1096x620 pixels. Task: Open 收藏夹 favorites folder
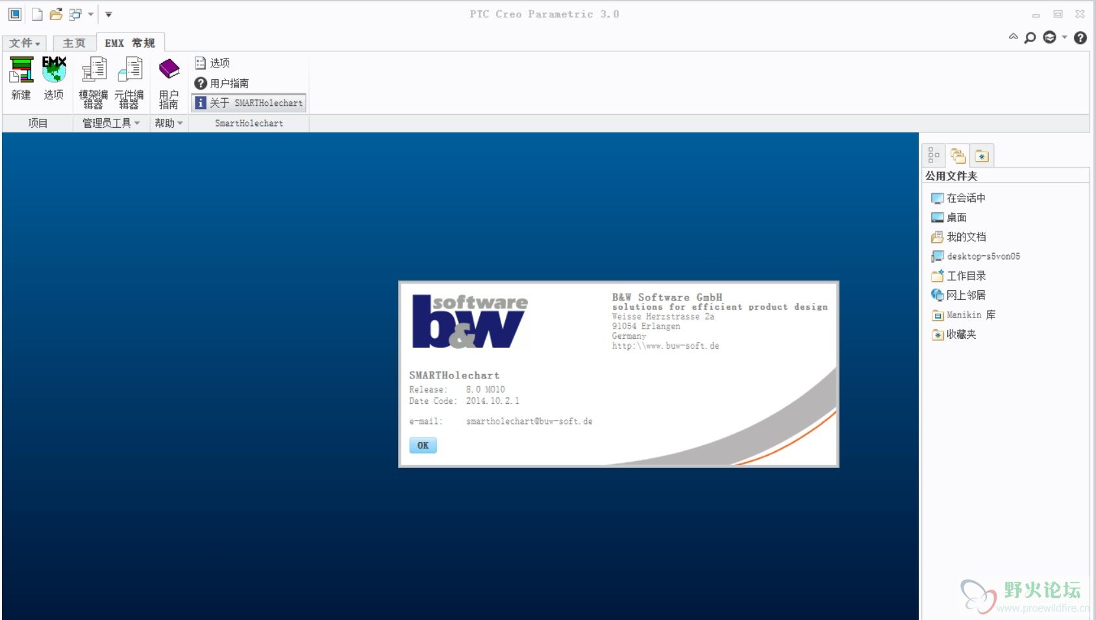(x=954, y=334)
